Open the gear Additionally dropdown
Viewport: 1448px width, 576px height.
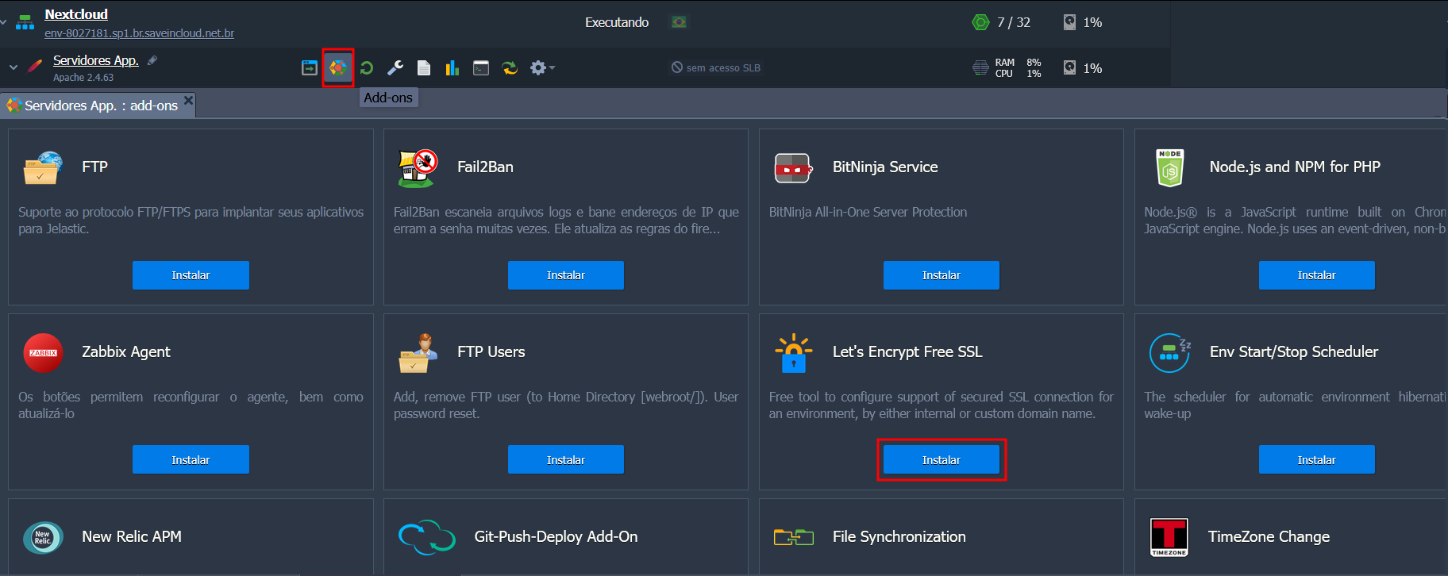point(542,68)
